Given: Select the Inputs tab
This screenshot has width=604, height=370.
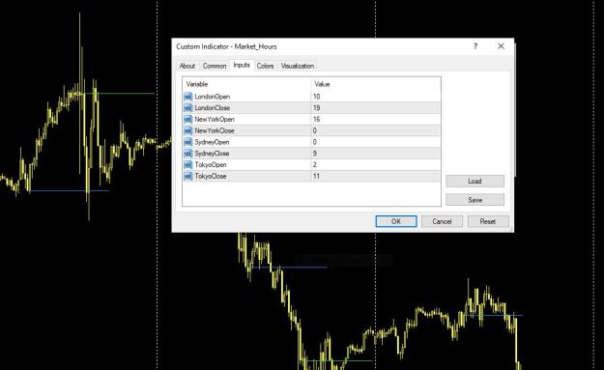Looking at the screenshot, I should point(242,65).
